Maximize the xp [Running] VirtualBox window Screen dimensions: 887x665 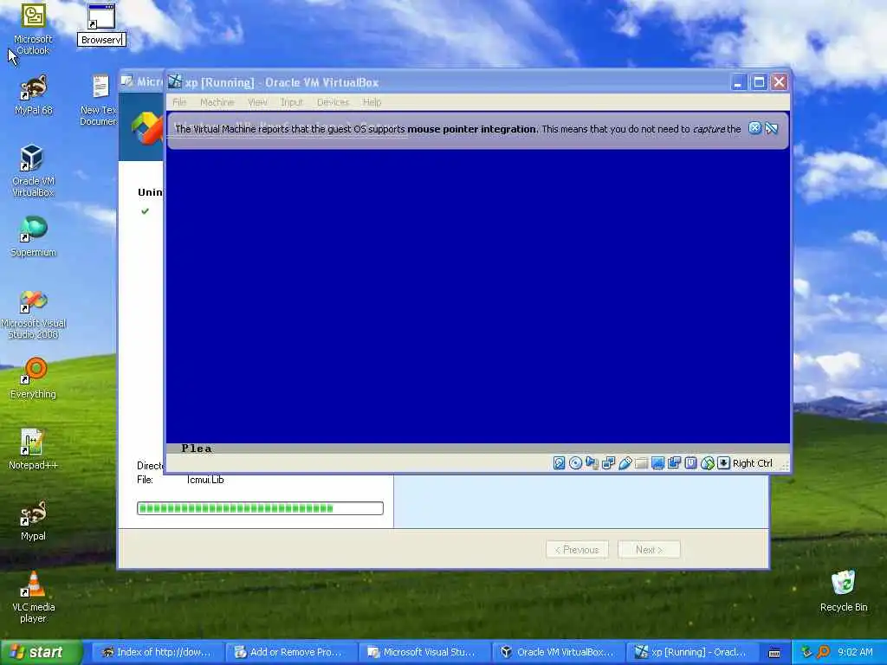759,82
